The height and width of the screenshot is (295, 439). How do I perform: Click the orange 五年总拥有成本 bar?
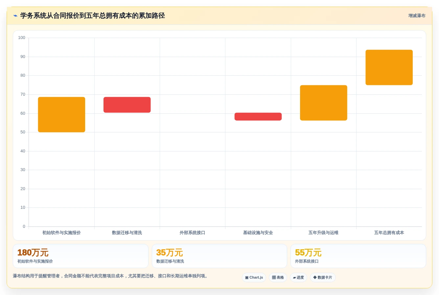coord(389,68)
